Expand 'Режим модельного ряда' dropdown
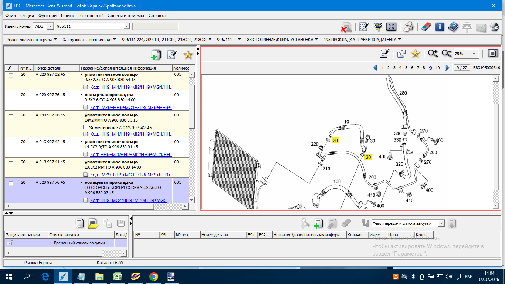The width and height of the screenshot is (505, 284). pos(55,40)
